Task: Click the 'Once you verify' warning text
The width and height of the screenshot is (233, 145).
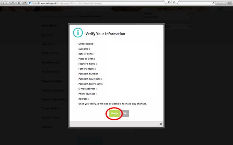Action: click(113, 104)
